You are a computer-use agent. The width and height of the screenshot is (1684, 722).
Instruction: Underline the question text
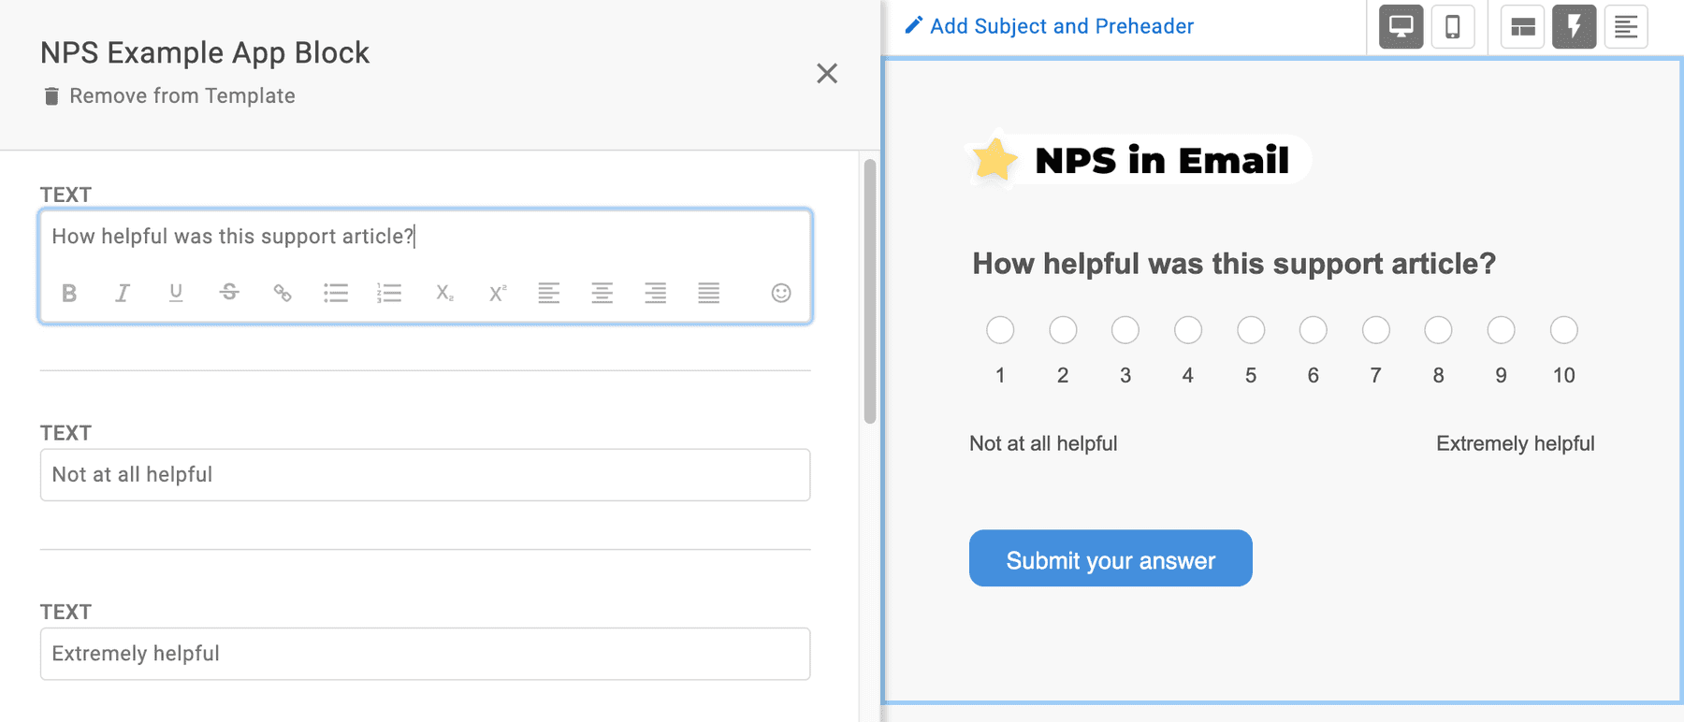176,294
